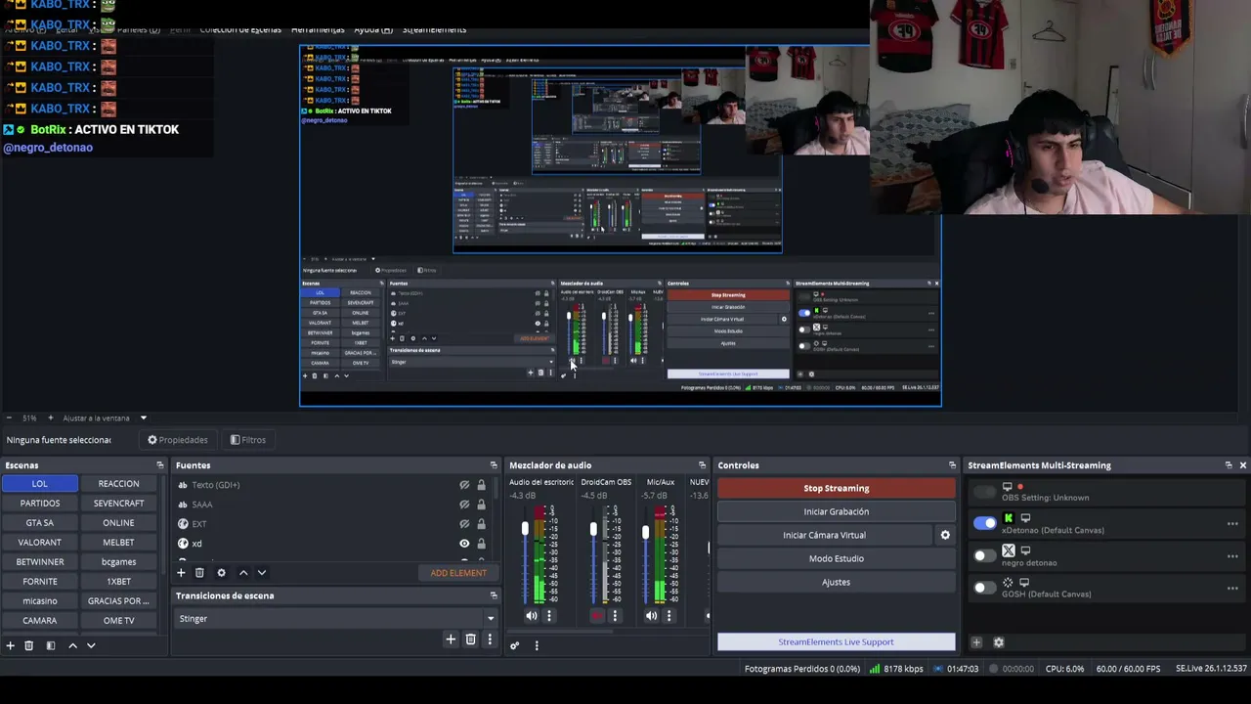Adjust the Audio del escritorio volume slider

click(525, 529)
